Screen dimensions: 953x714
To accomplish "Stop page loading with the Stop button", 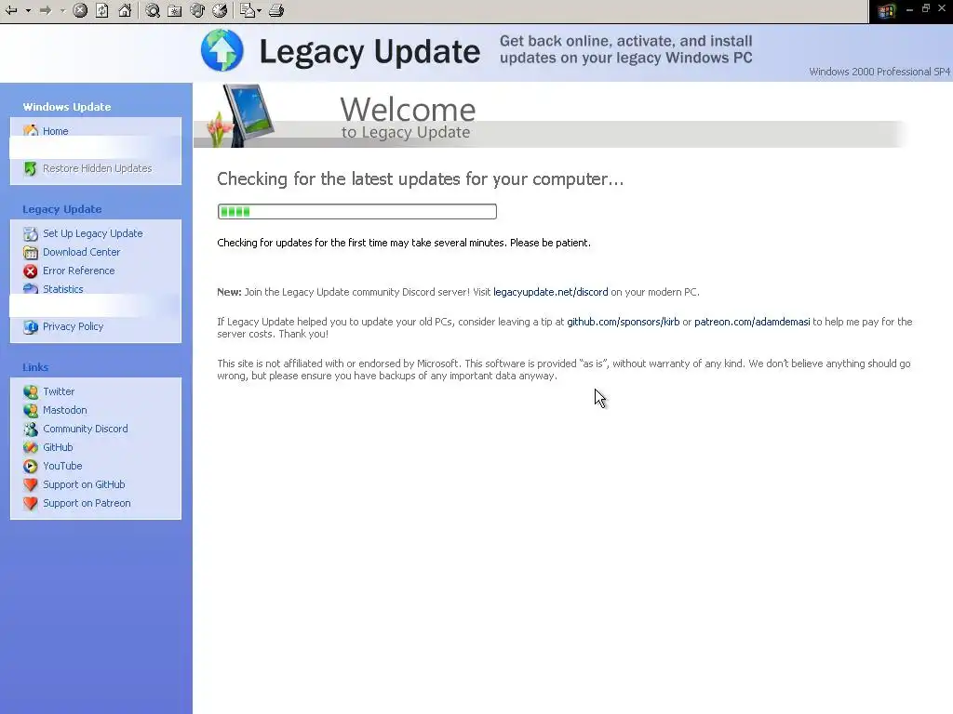I will 80,10.
